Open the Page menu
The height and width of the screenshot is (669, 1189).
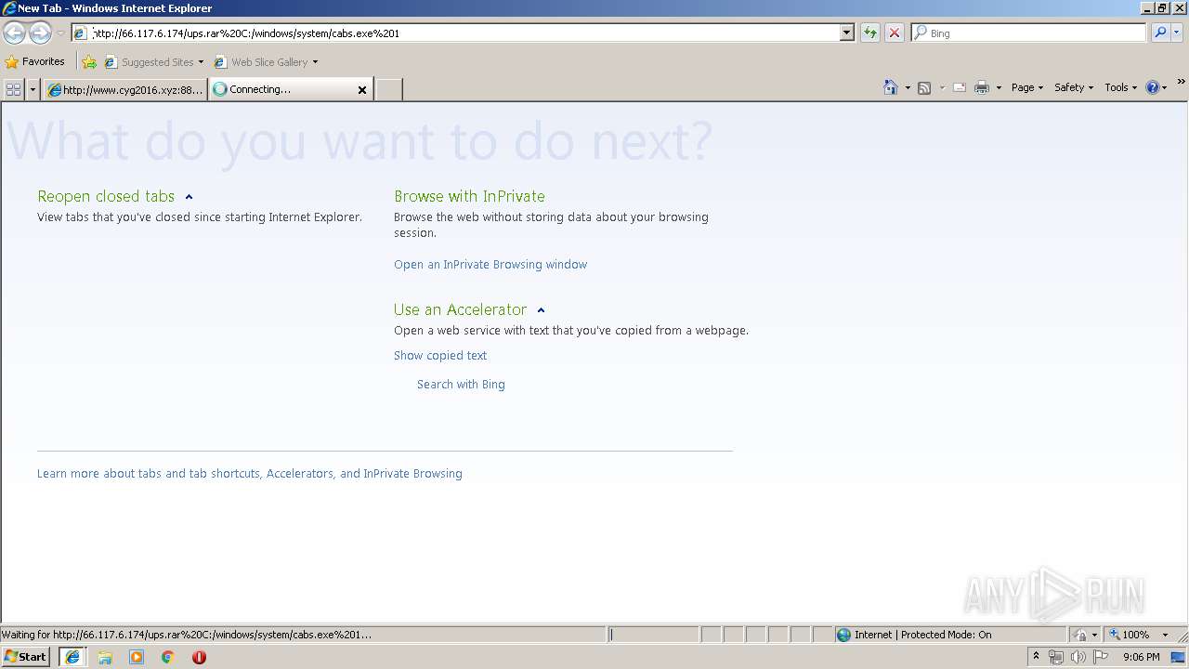1027,87
